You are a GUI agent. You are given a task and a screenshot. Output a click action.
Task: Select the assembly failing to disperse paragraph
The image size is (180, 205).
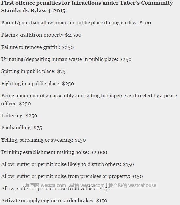click(89, 100)
